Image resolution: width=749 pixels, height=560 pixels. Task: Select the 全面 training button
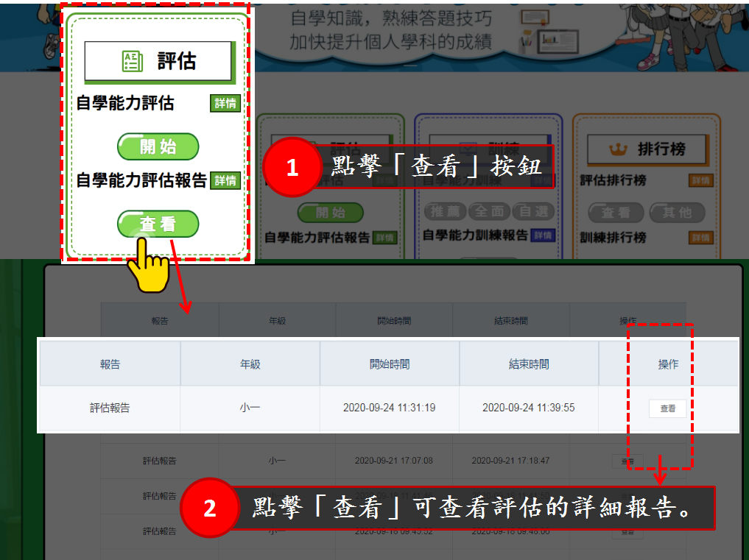pos(489,211)
